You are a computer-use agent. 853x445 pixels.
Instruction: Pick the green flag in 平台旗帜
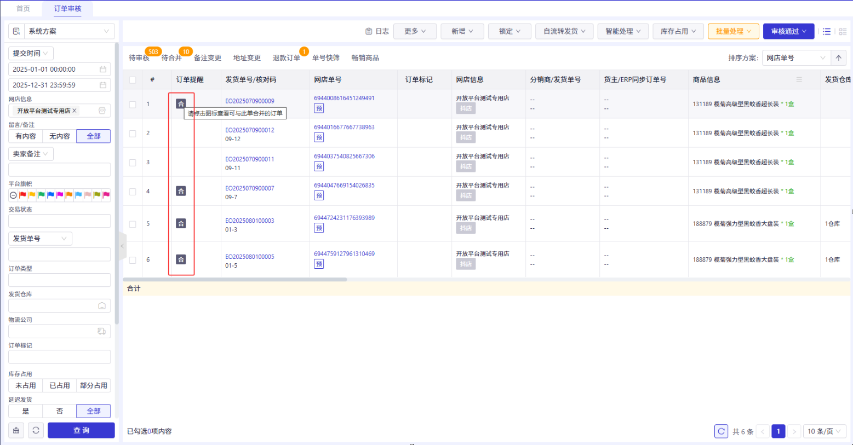pos(41,195)
